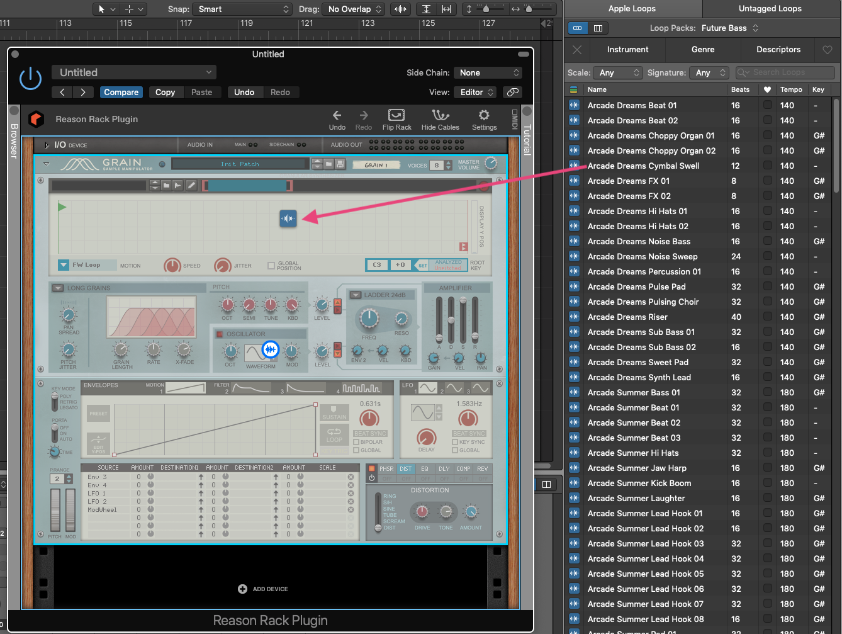Open the Drag No Overlap dropdown
The width and height of the screenshot is (842, 634).
point(353,9)
